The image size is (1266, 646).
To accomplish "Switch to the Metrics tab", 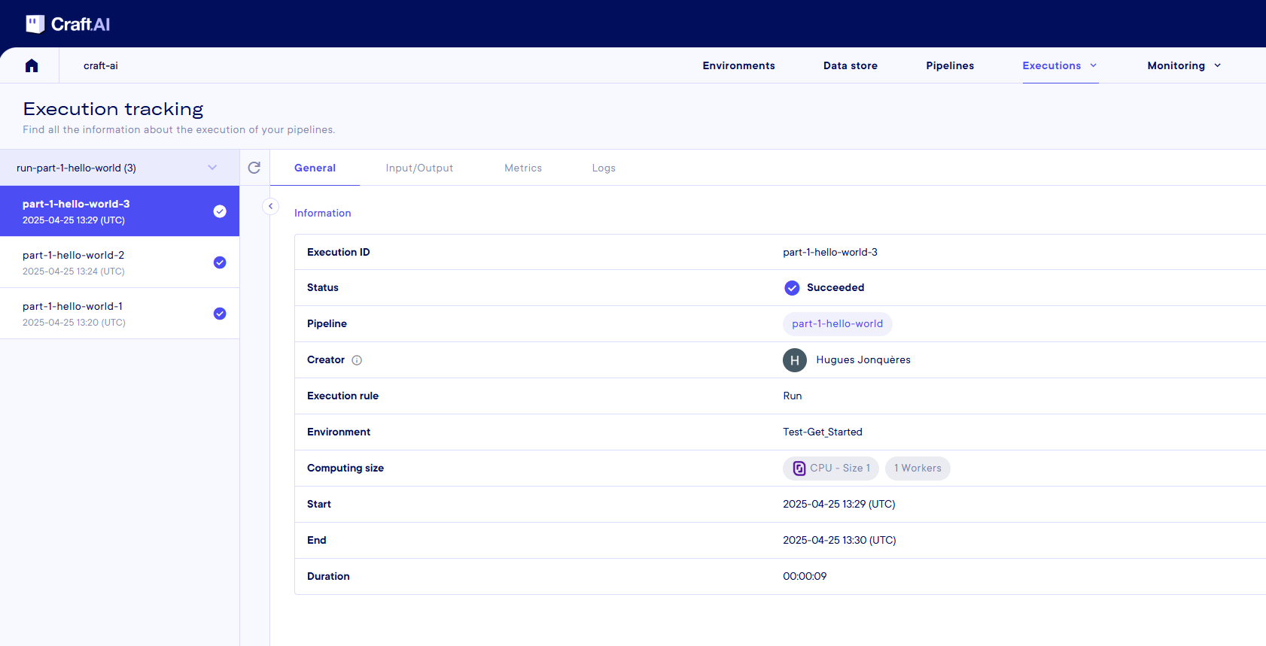I will tap(523, 168).
